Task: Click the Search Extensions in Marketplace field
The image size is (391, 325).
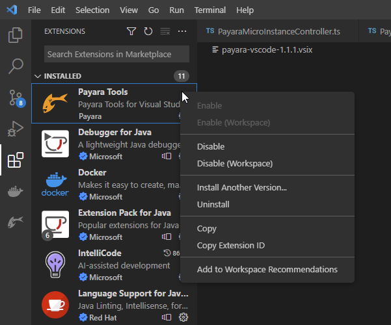Action: [x=116, y=55]
